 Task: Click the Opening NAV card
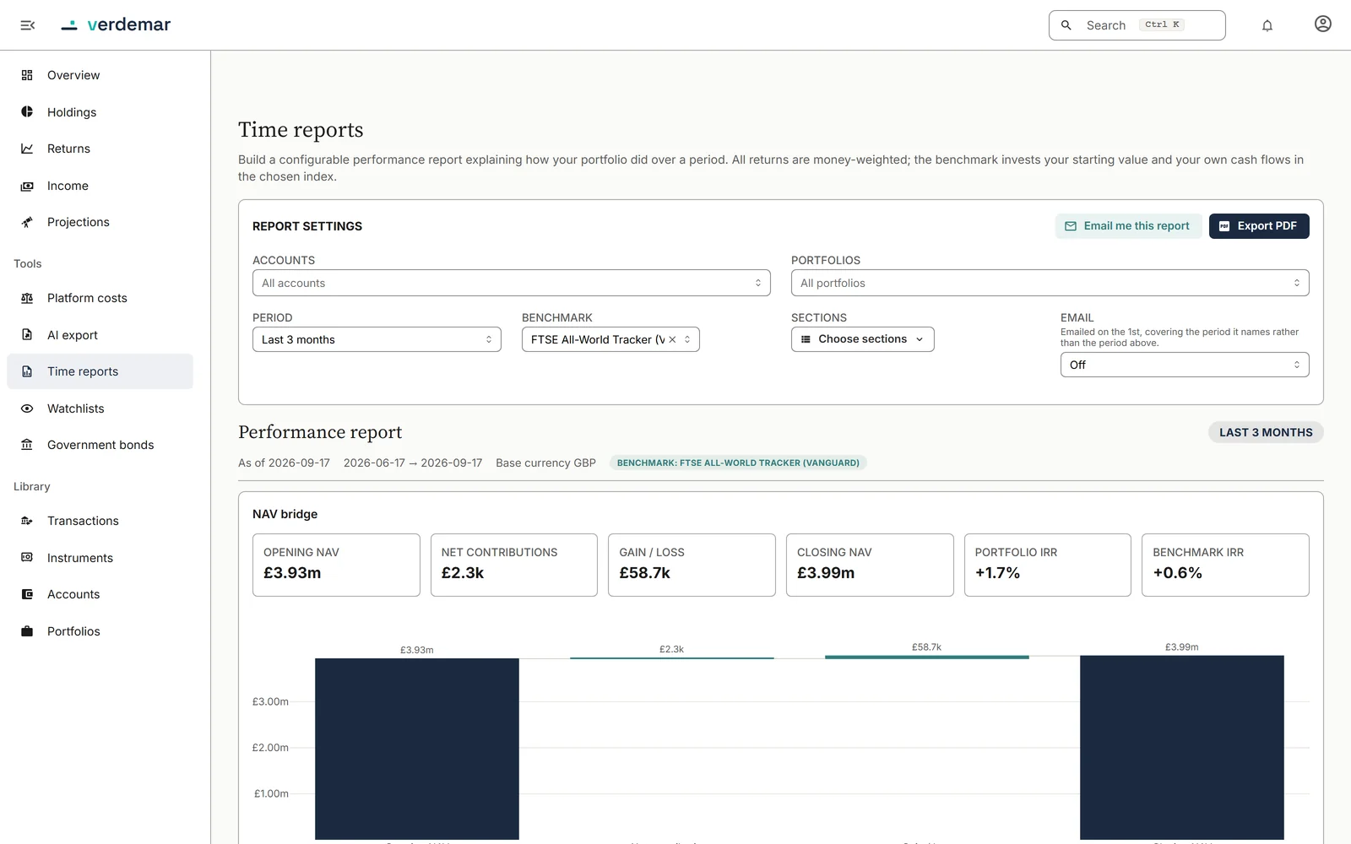pyautogui.click(x=336, y=565)
